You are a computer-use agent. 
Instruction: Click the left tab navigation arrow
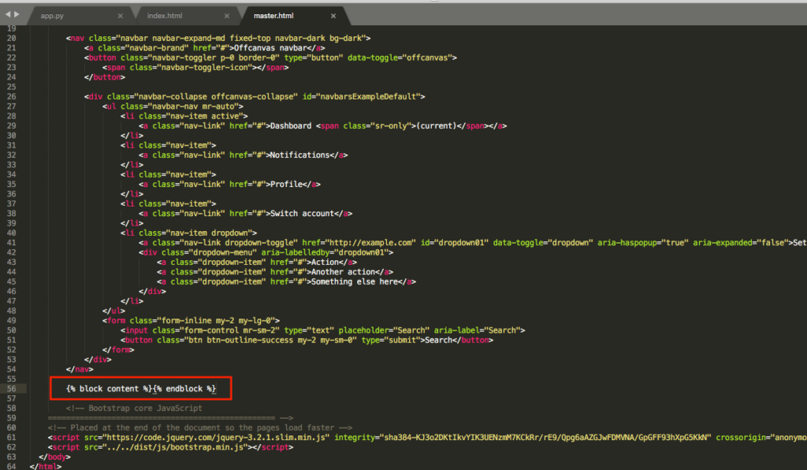[x=7, y=15]
